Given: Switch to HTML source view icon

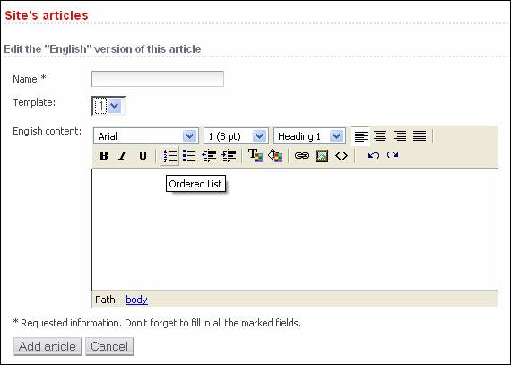Looking at the screenshot, I should point(342,156).
